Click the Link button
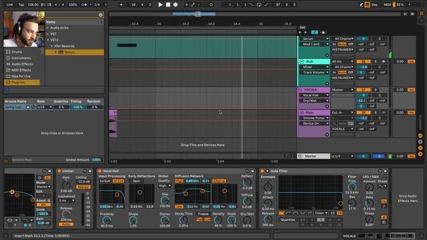The height and width of the screenshot is (240, 427). [x=9, y=5]
